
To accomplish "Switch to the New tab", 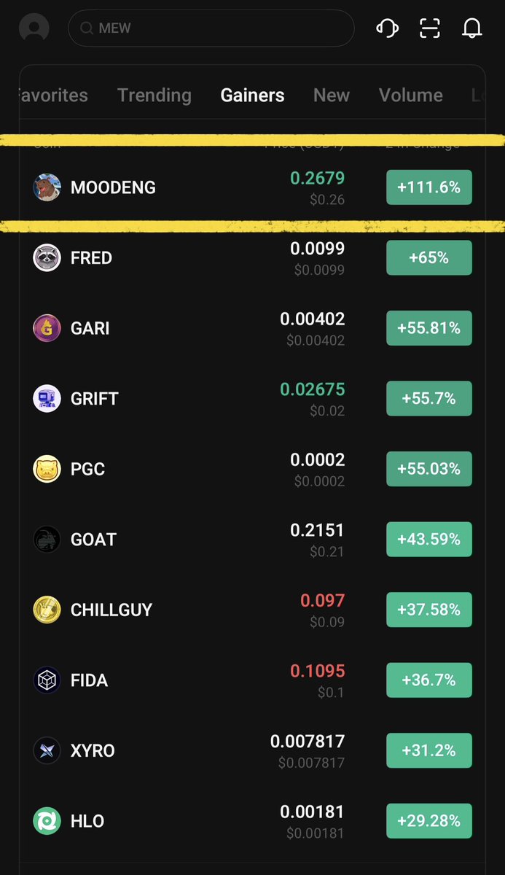I will pos(332,96).
